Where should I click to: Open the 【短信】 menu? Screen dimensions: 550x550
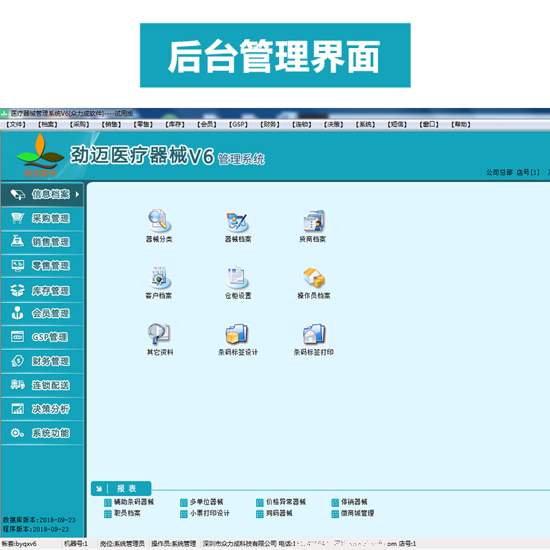pyautogui.click(x=397, y=124)
